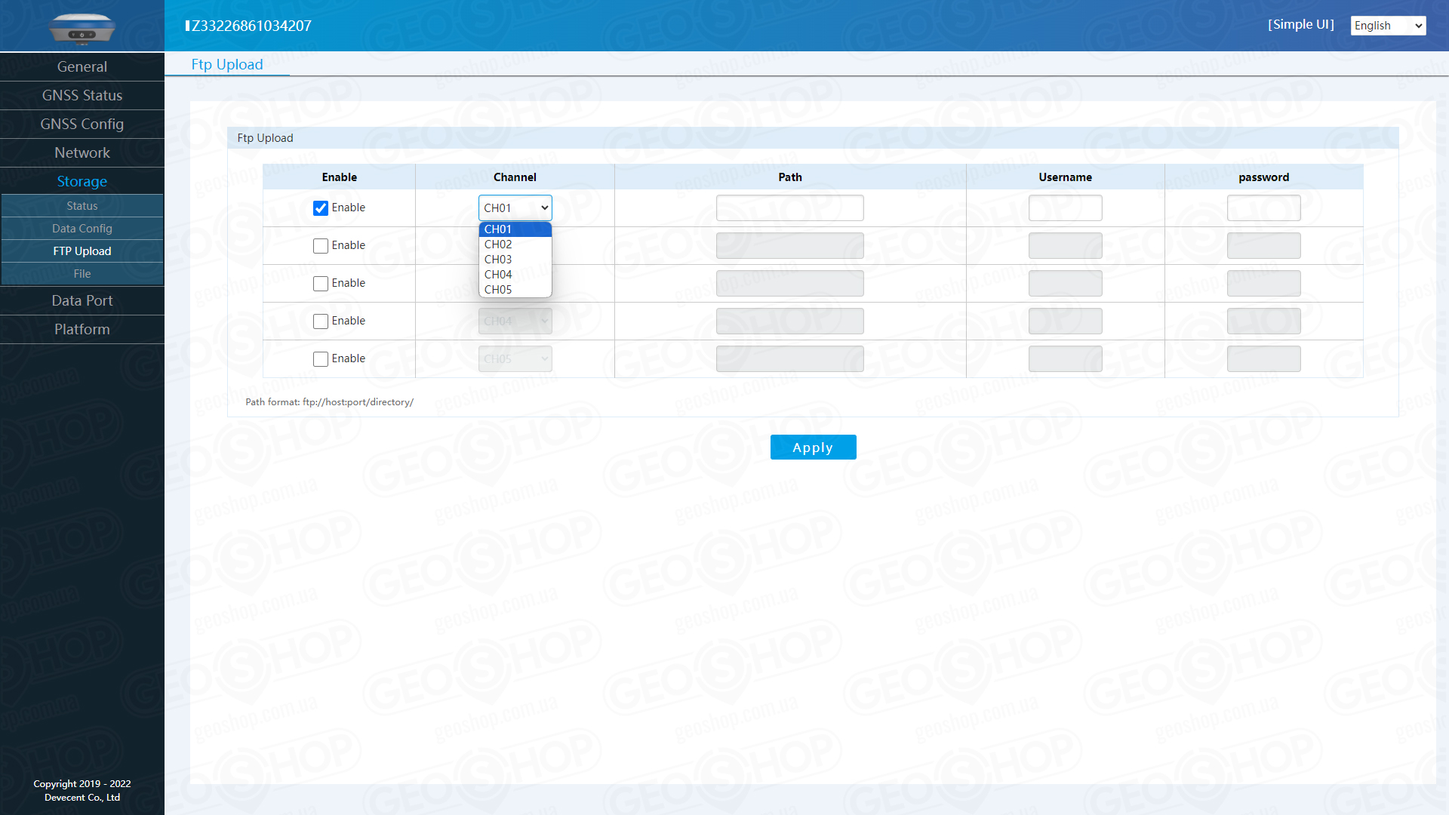Click the password column header
The height and width of the screenshot is (815, 1449).
[x=1263, y=177]
